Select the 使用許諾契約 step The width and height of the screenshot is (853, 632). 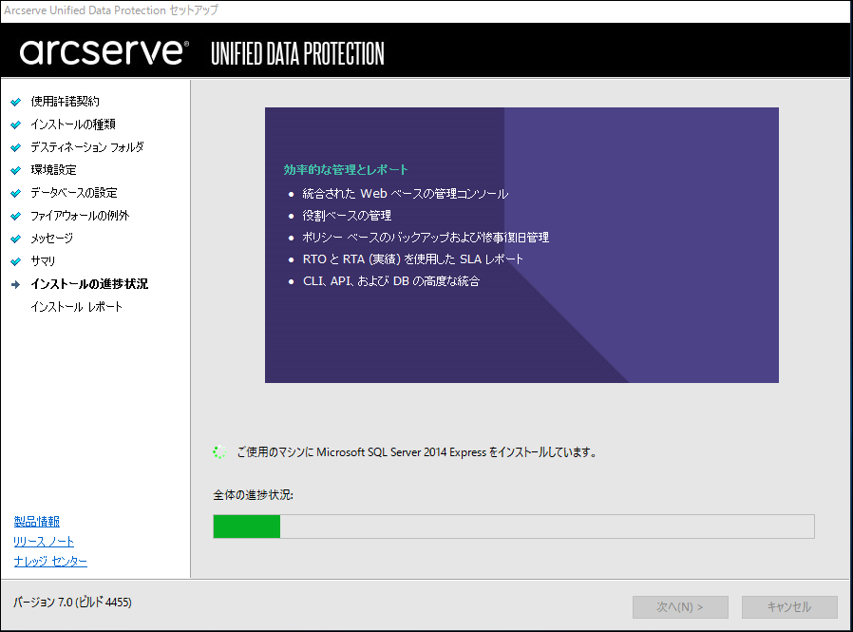[65, 102]
